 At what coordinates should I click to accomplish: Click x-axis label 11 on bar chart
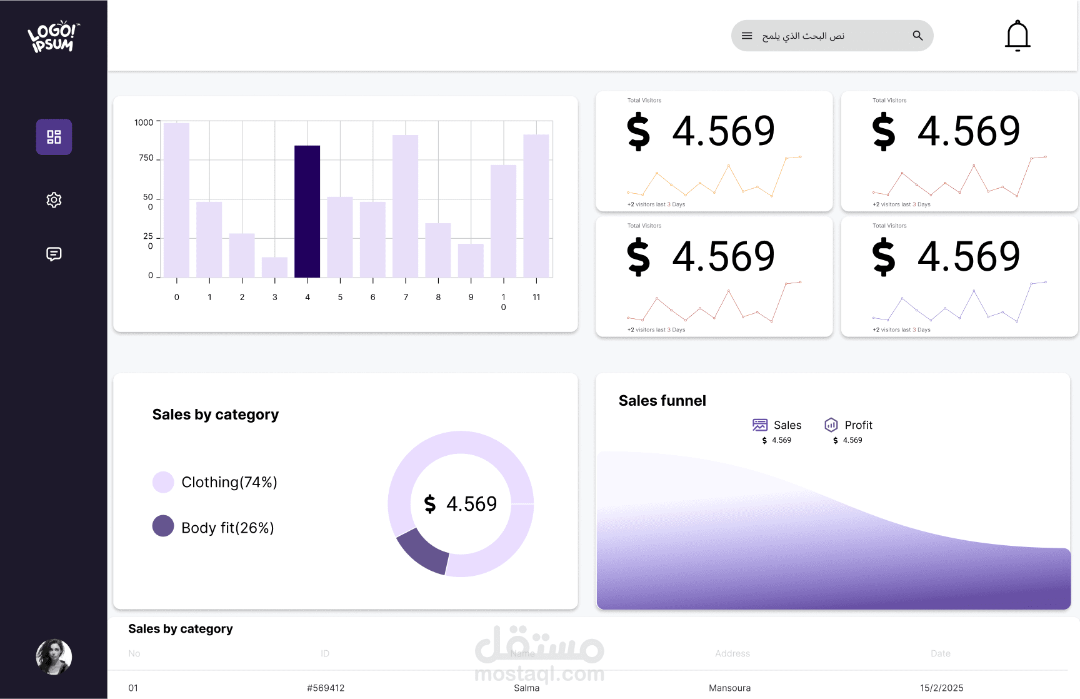536,297
